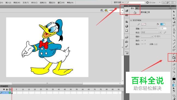Open the timeline panel options menu
Screen dimensions: 177x100
[x=122, y=86]
